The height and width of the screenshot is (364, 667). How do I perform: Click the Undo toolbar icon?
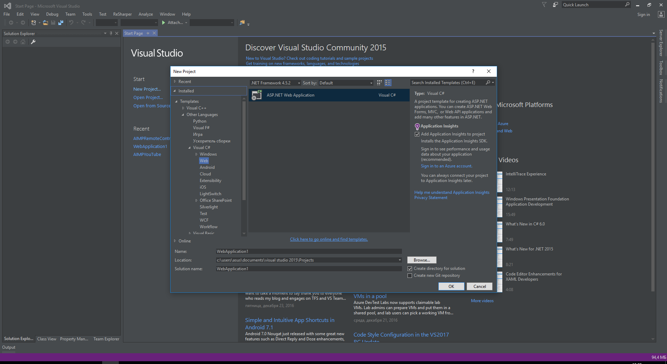71,23
